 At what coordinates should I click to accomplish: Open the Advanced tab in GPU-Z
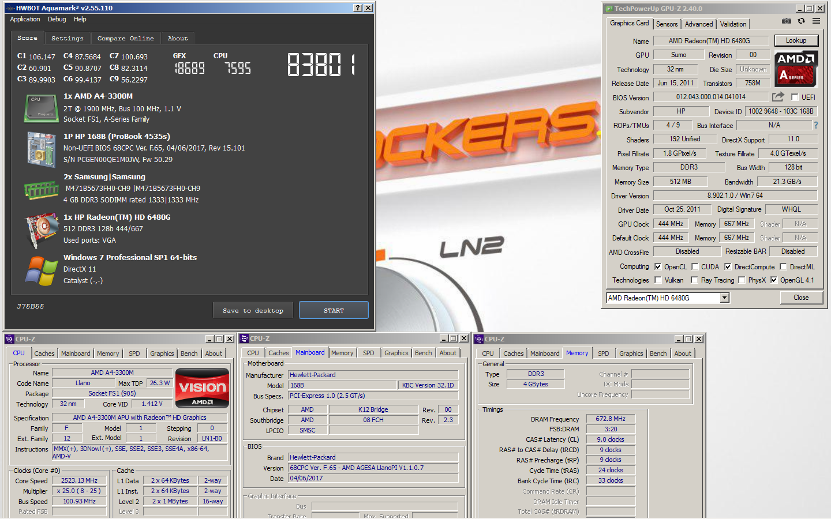tap(699, 24)
